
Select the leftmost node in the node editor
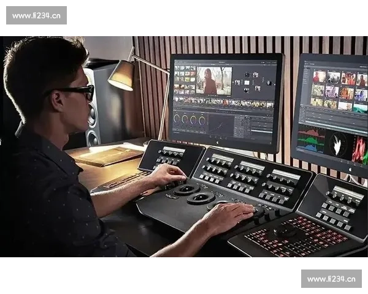[237, 82]
